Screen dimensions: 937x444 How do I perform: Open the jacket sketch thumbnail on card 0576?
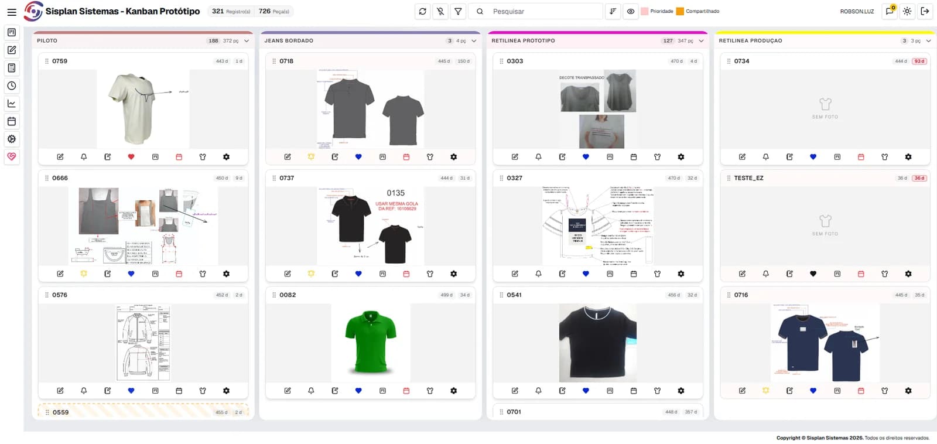(x=143, y=343)
